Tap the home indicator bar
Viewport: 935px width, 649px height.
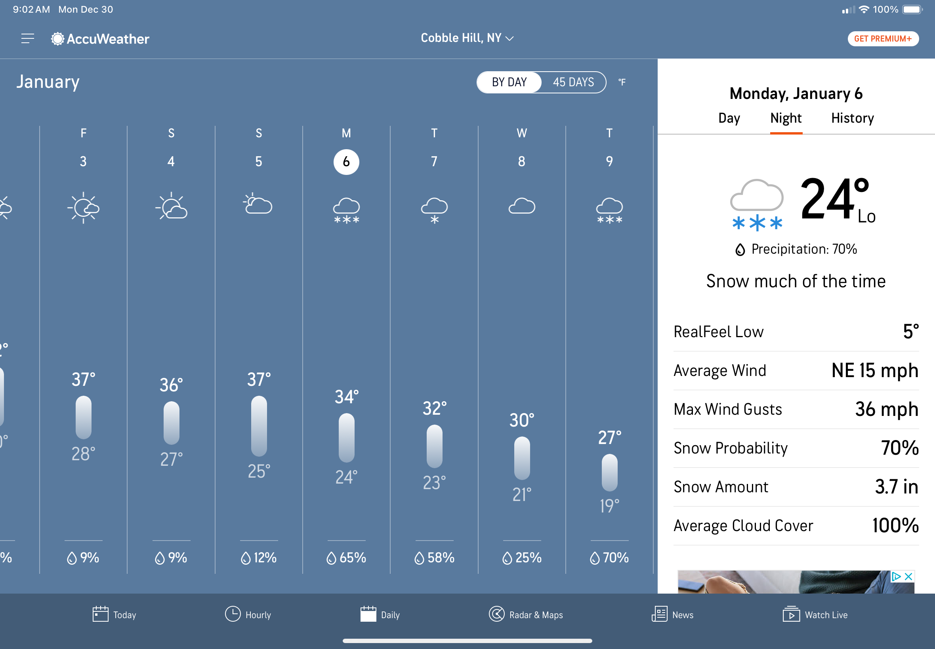click(x=467, y=641)
